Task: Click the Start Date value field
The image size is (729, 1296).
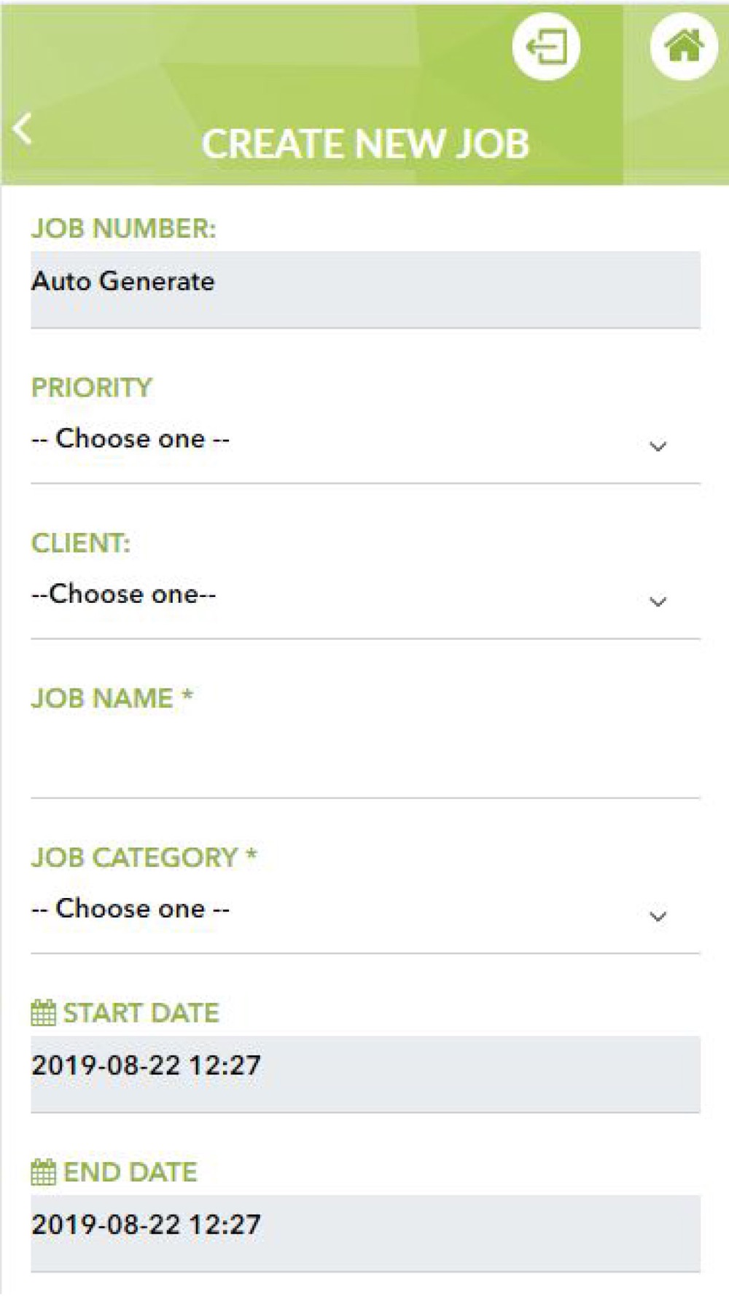Action: pyautogui.click(x=365, y=1074)
